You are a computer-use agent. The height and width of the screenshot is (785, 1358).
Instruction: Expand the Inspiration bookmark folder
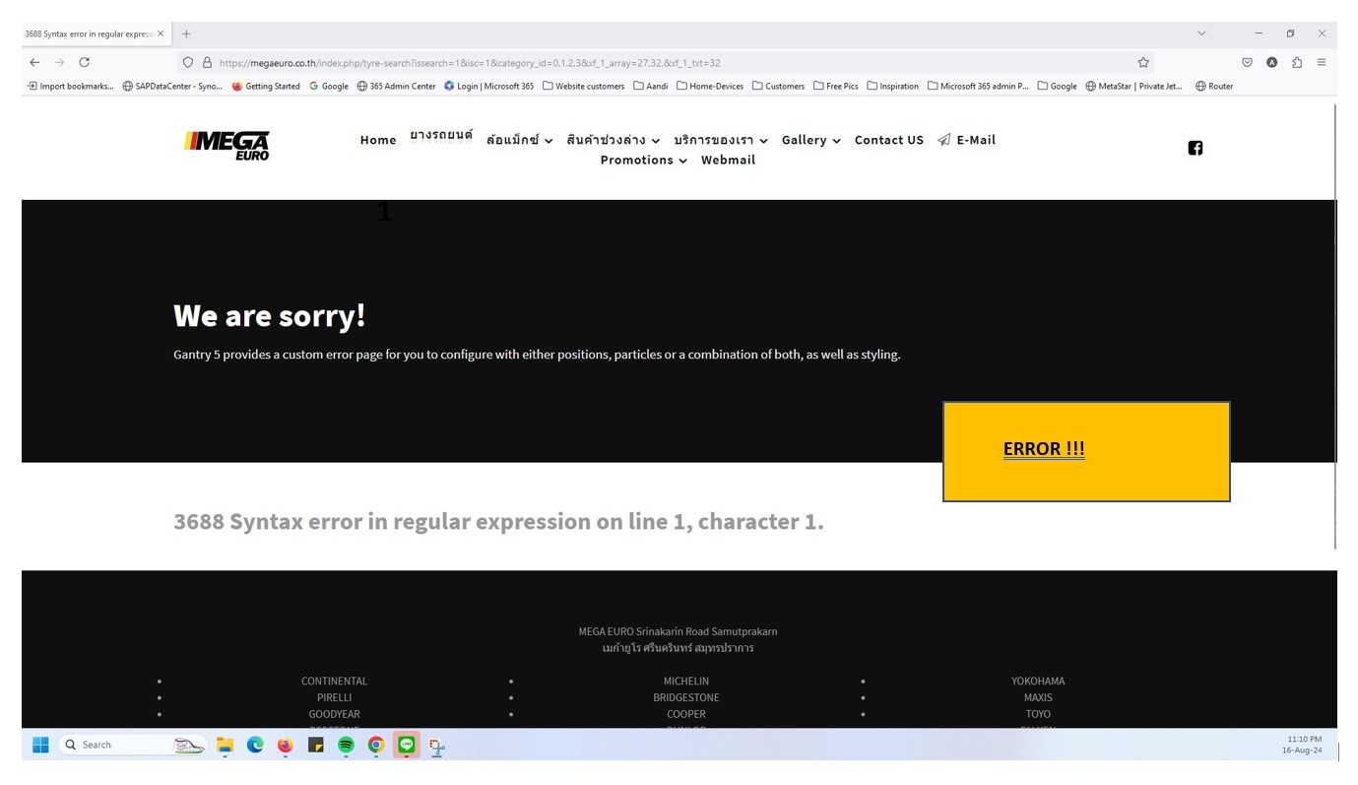coord(892,86)
